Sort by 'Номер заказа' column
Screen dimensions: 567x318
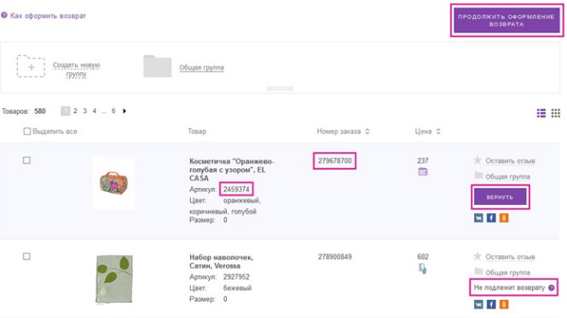(343, 131)
